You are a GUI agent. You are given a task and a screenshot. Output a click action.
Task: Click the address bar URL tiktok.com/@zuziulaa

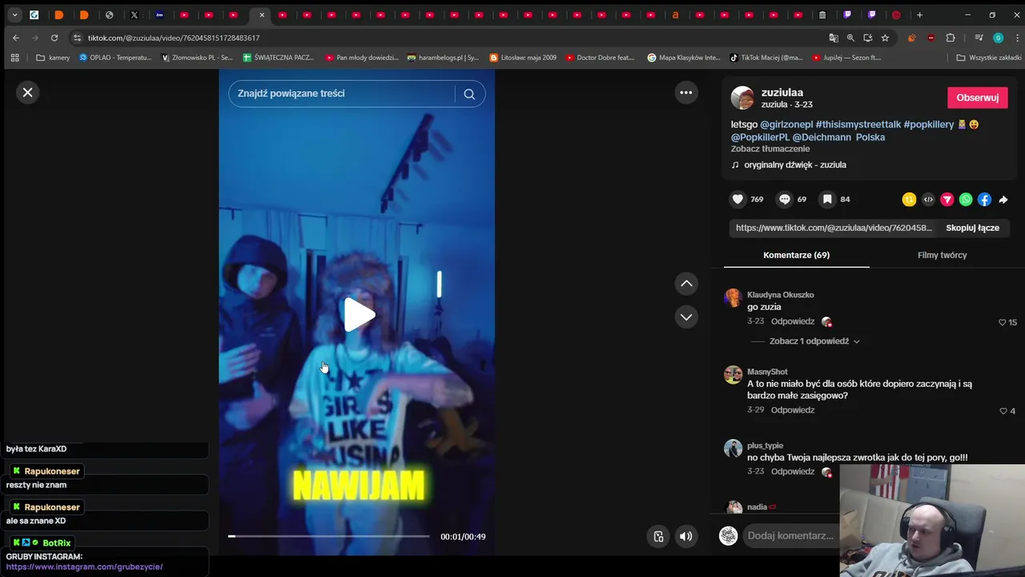(x=174, y=38)
